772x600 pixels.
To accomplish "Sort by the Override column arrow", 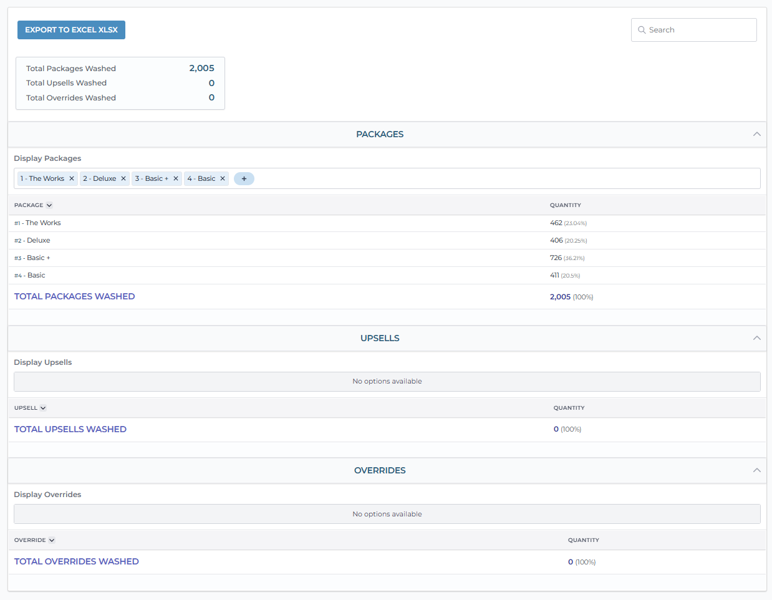I will pos(52,540).
